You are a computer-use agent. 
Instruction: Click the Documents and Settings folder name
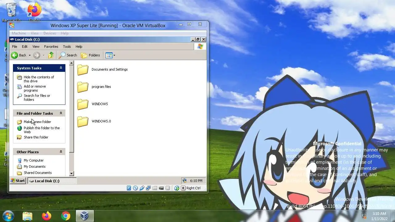click(x=110, y=69)
